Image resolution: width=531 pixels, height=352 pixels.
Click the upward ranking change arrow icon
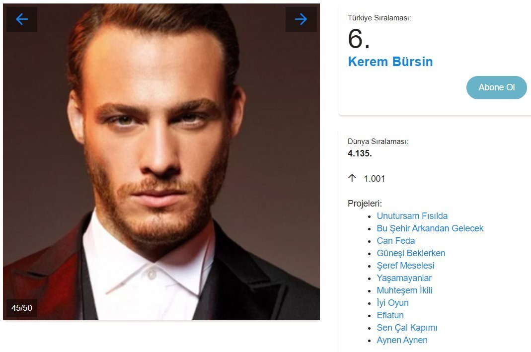(x=352, y=178)
